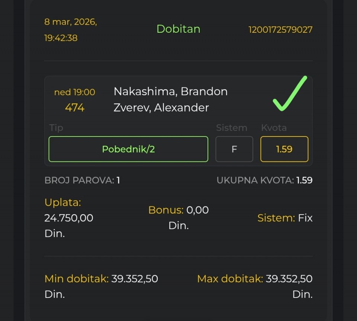357x321 pixels.
Task: Select the Sistem: Fix label
Action: click(285, 218)
